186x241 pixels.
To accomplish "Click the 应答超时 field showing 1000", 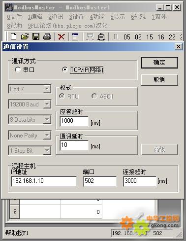I will (x=74, y=121).
